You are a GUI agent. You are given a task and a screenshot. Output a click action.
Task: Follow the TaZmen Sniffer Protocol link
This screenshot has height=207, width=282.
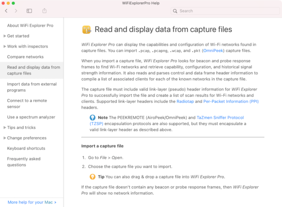pyautogui.click(x=220, y=117)
